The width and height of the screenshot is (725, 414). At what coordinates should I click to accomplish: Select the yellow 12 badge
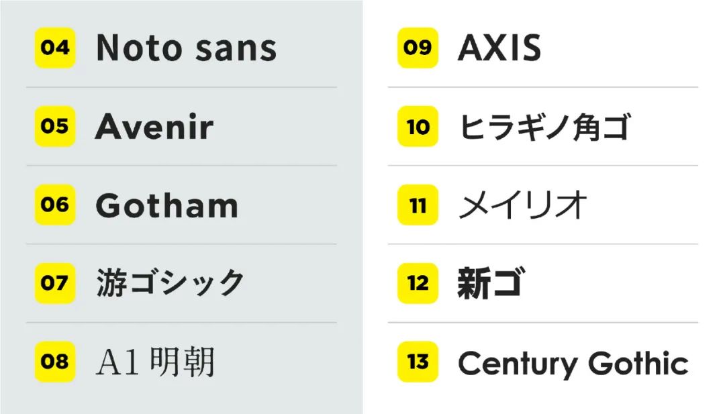click(418, 283)
